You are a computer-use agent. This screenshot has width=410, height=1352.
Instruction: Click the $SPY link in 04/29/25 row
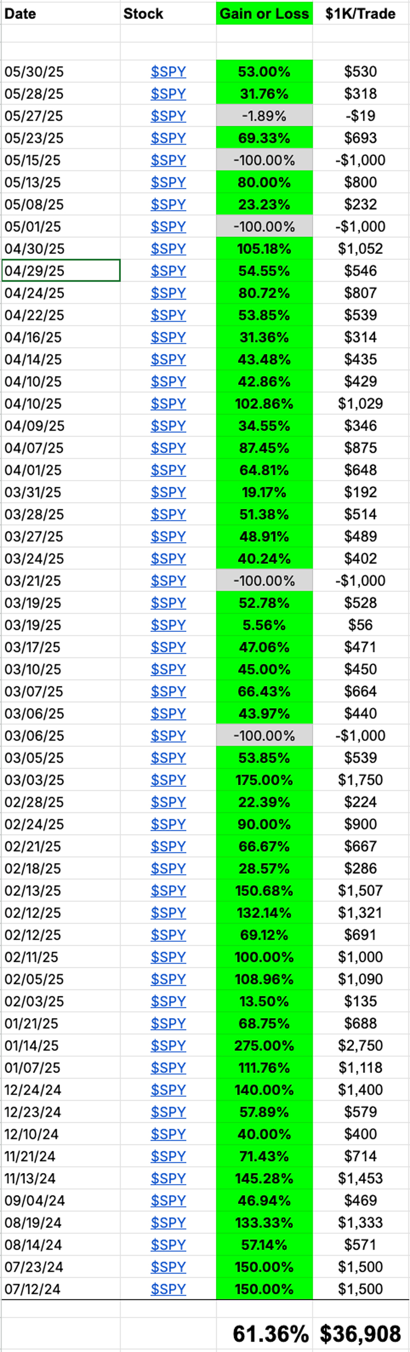[168, 271]
